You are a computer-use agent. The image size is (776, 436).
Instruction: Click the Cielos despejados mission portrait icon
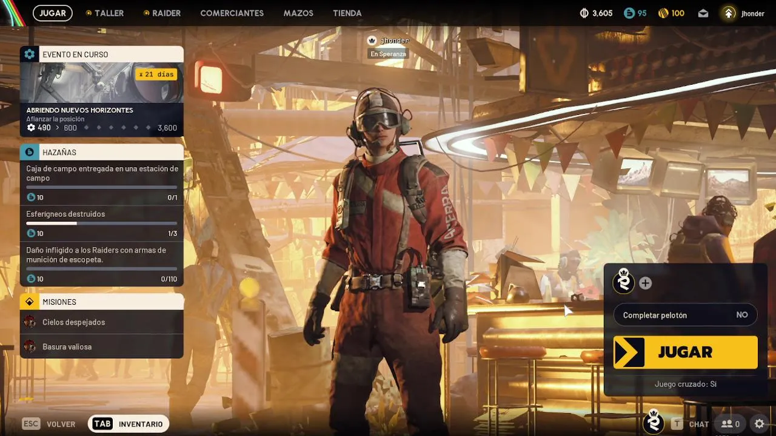(30, 322)
